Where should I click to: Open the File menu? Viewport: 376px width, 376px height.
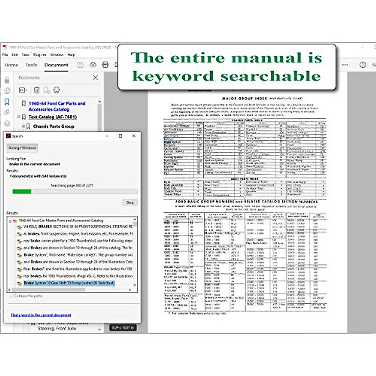tap(5, 55)
